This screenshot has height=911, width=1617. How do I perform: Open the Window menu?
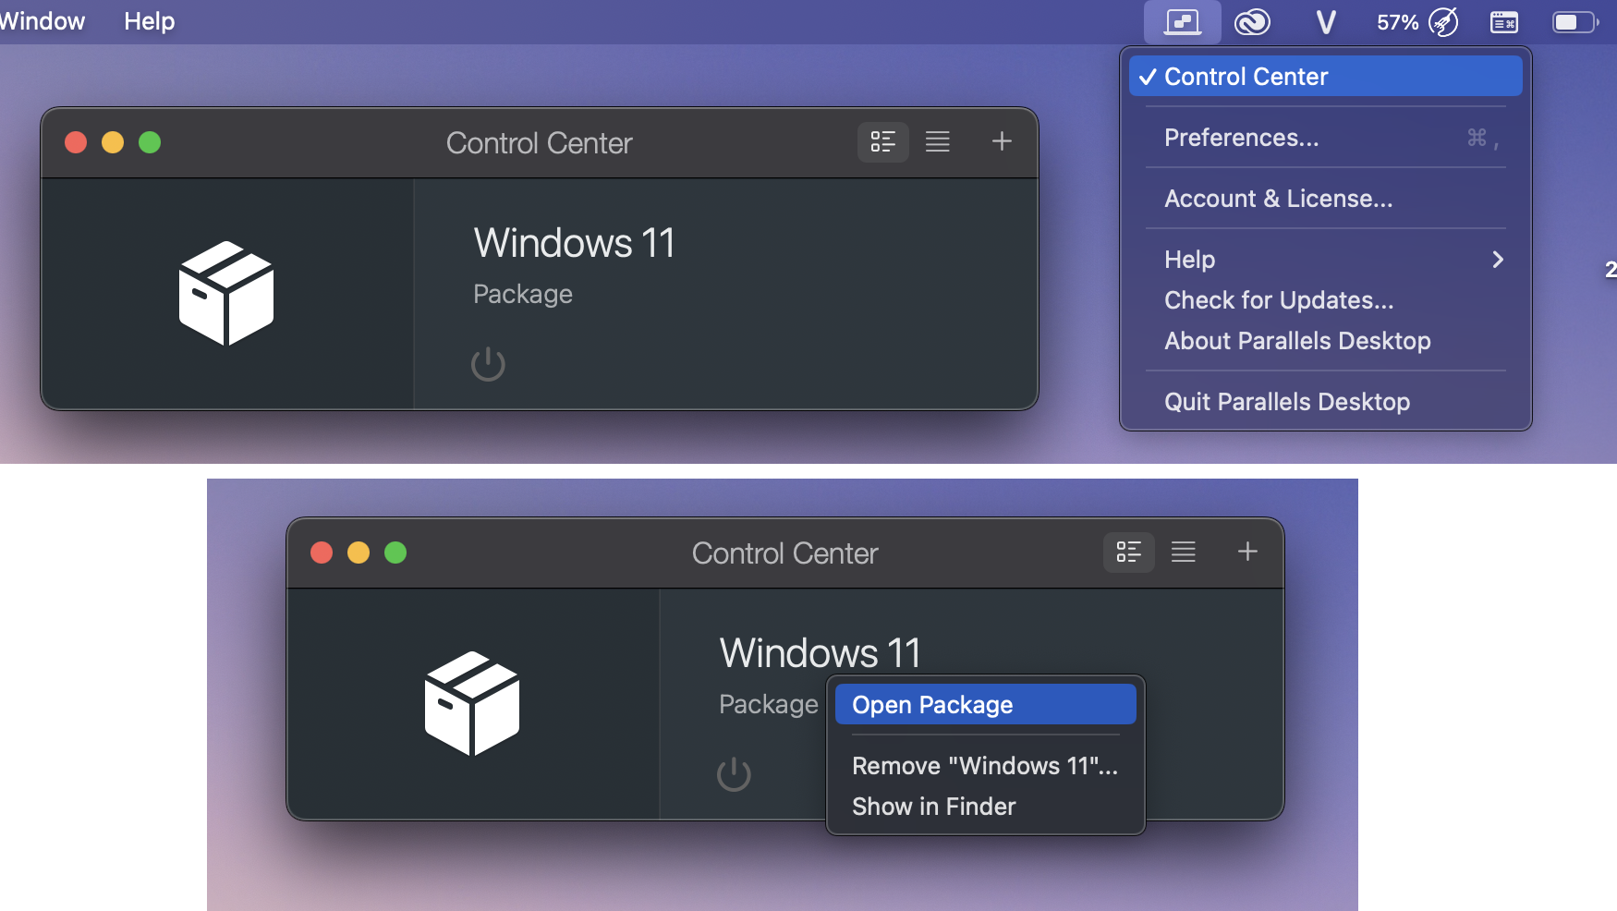pos(43,21)
